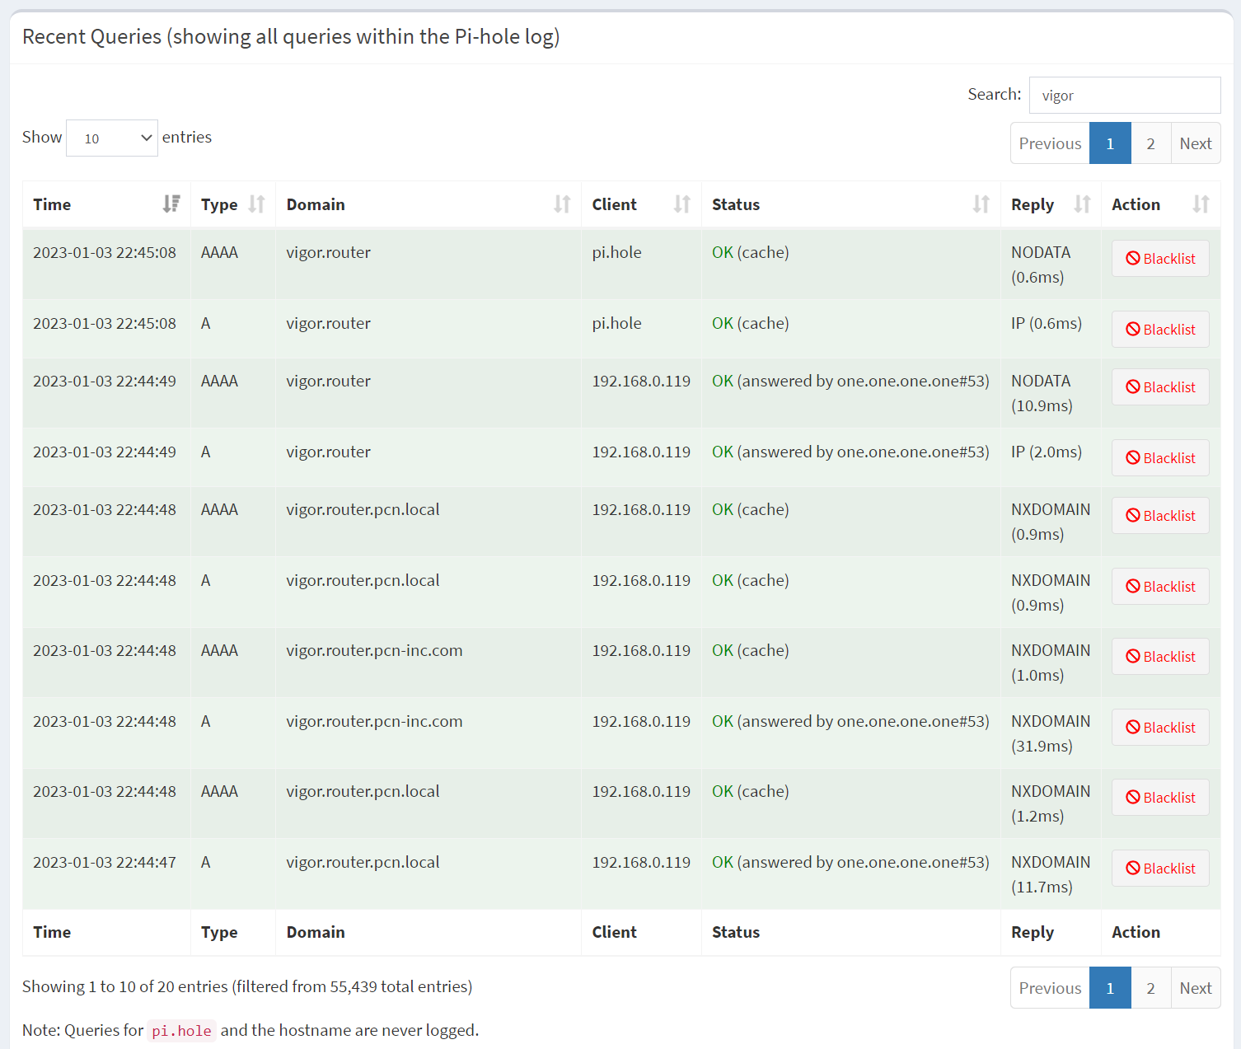Blacklist A vigor.router query from pi.hole
The image size is (1241, 1049).
(1160, 330)
